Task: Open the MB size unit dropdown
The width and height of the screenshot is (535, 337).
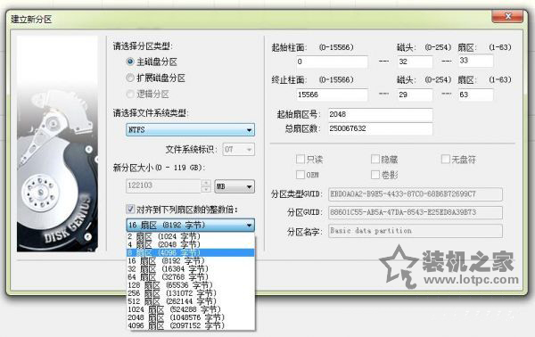Action: [x=235, y=186]
